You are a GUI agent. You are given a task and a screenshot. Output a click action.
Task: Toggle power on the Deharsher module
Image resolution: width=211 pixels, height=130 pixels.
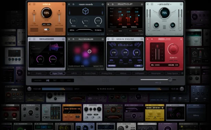click(x=63, y=39)
